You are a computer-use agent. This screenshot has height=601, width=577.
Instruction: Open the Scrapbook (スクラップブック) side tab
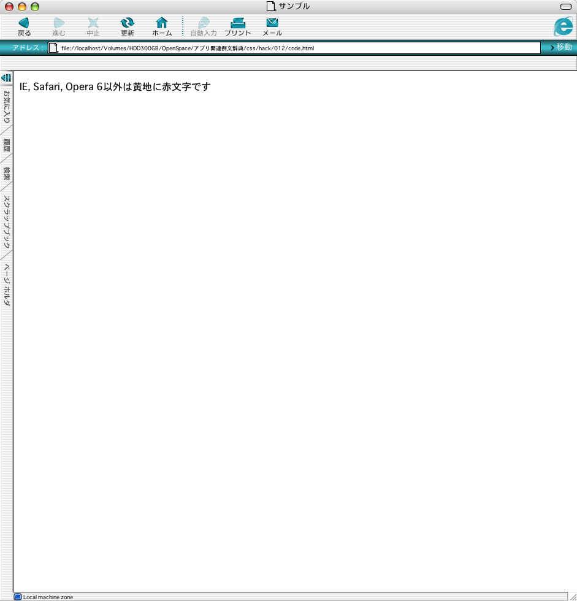point(7,221)
